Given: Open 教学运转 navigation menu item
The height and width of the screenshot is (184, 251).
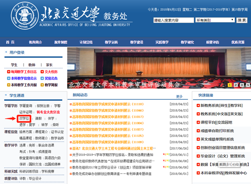Looking at the screenshot, I should [x=111, y=42].
